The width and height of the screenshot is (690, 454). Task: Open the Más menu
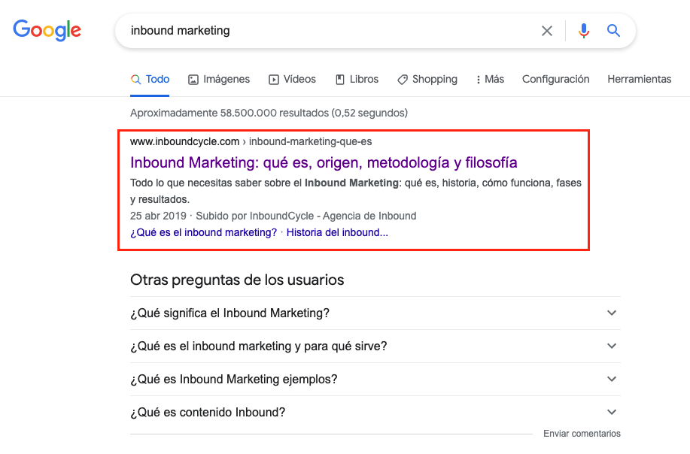[490, 79]
